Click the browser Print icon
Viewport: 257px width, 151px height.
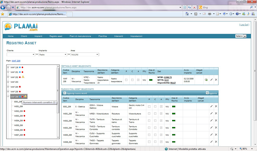coord(209,14)
